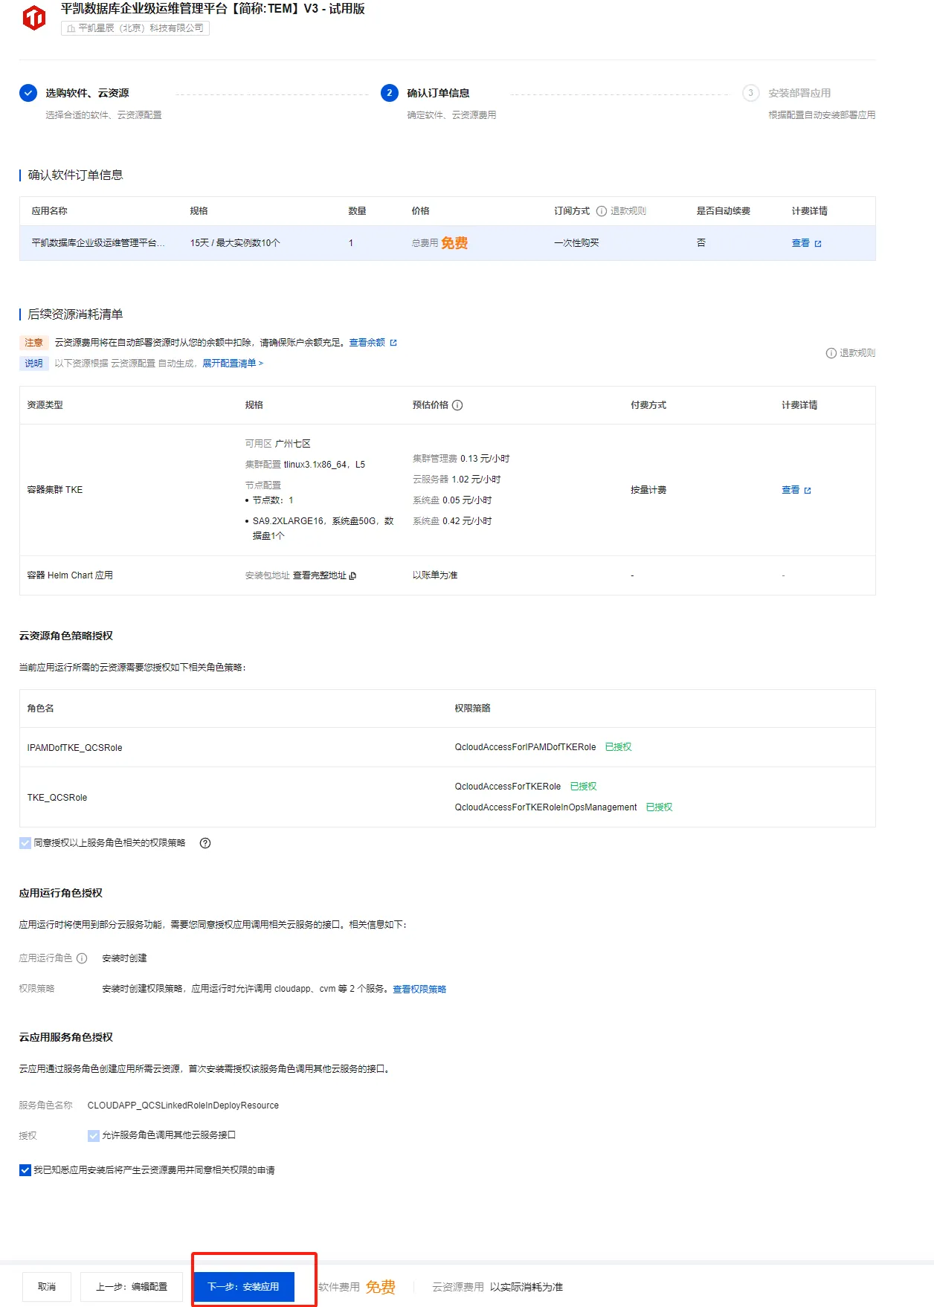Click the red TEM product logo
The height and width of the screenshot is (1307, 934).
(34, 18)
